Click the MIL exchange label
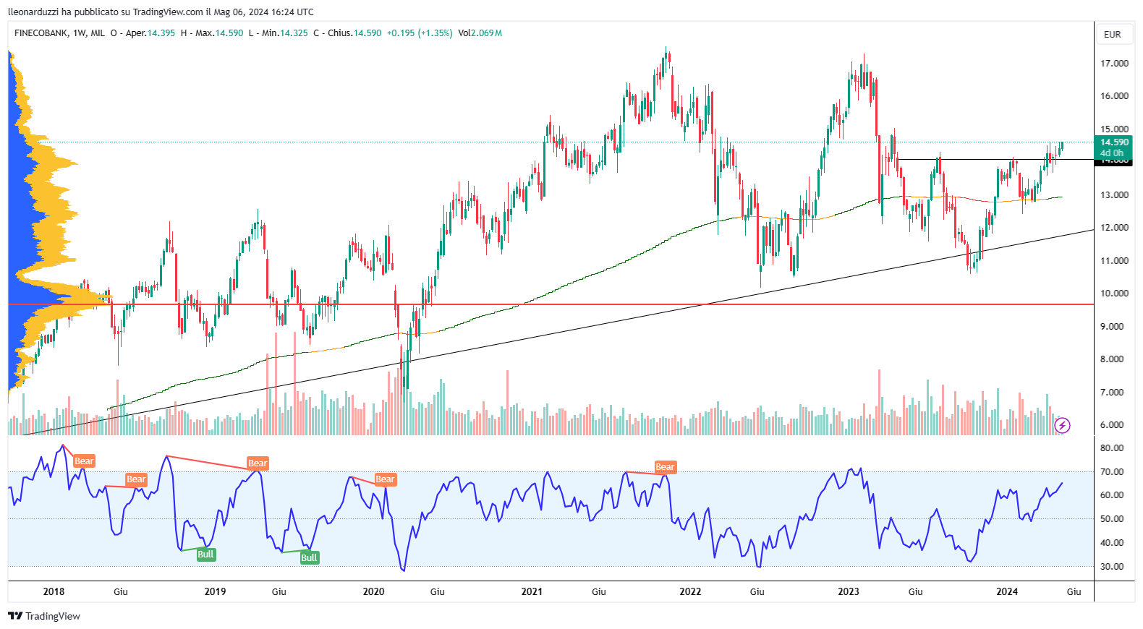This screenshot has width=1143, height=629. [x=98, y=33]
